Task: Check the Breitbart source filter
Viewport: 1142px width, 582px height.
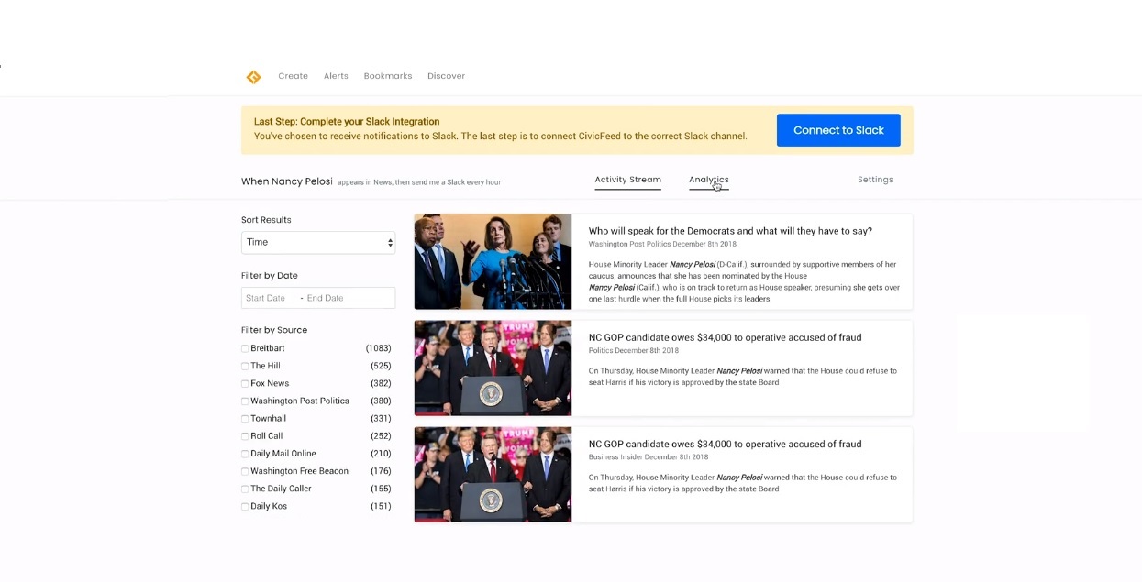Action: 245,349
